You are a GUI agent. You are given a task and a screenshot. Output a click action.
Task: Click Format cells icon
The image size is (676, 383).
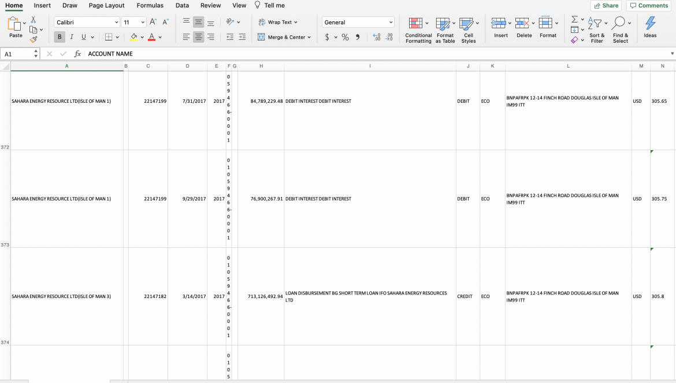pyautogui.click(x=545, y=23)
